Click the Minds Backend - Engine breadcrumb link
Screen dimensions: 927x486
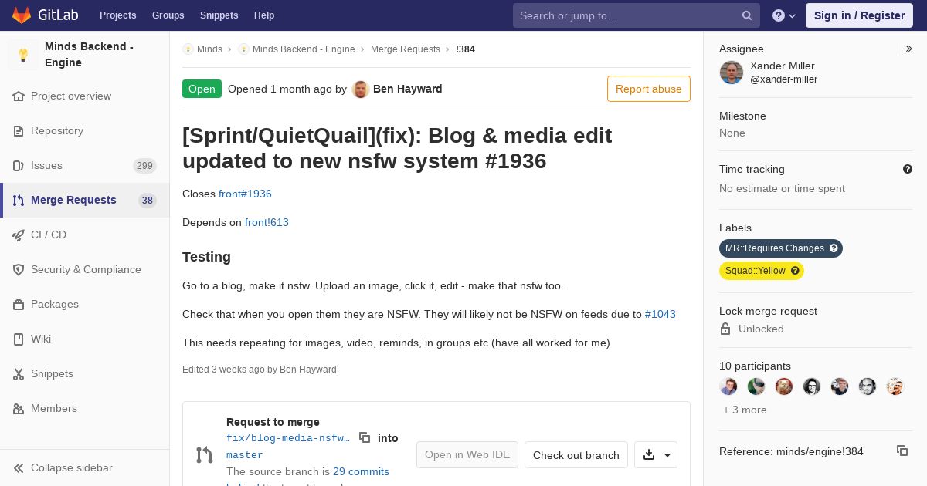click(x=304, y=49)
